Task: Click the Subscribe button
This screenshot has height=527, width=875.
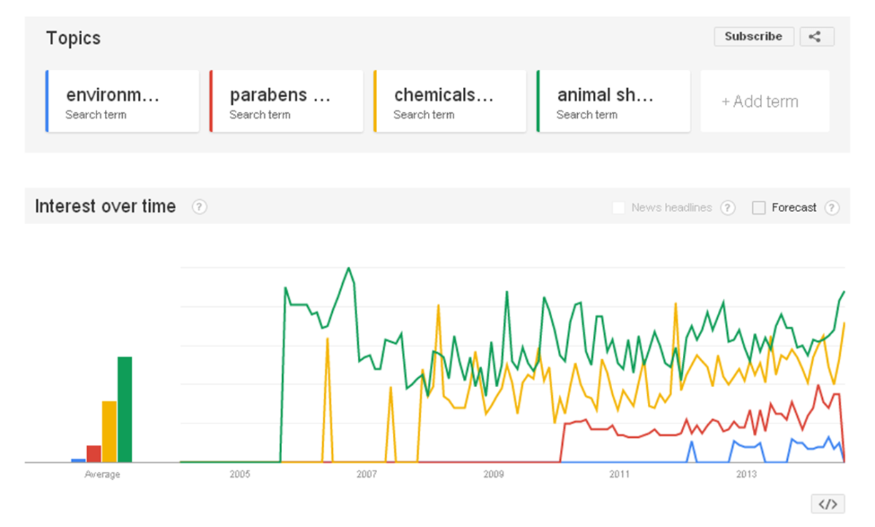Action: click(x=754, y=36)
